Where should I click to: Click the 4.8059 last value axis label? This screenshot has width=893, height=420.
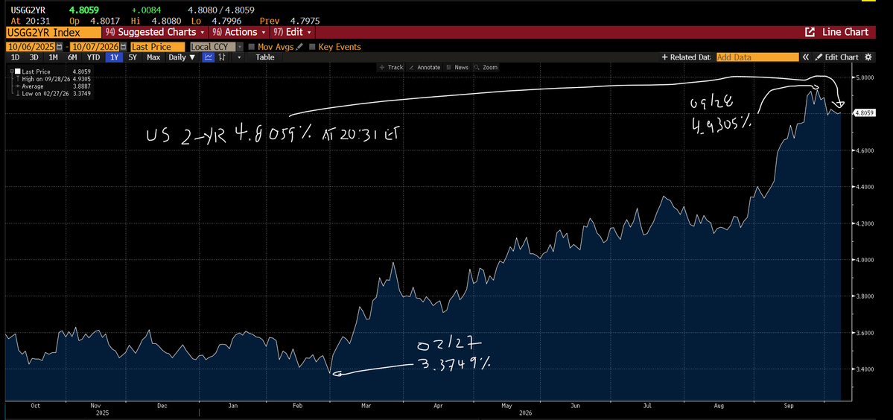865,113
